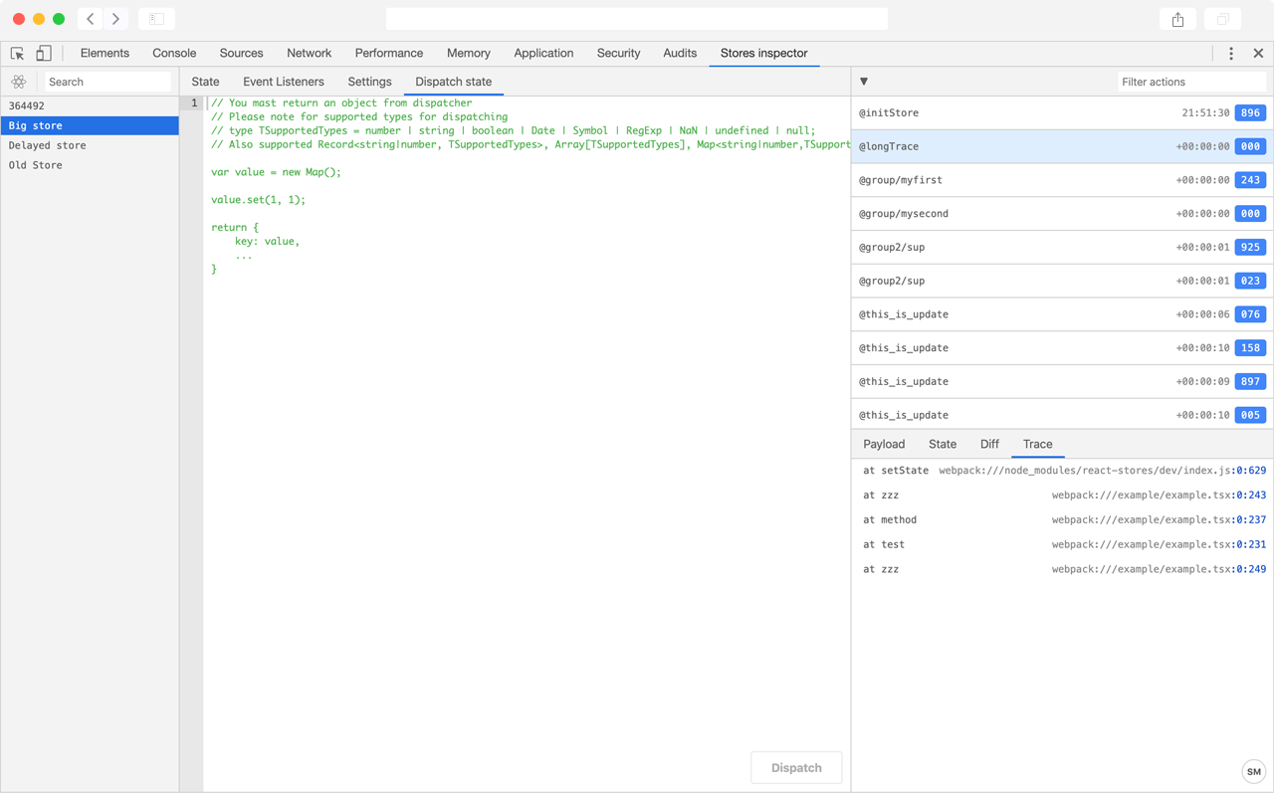Screen dimensions: 1274x793
Task: Select the 364492 store
Action: tap(90, 105)
